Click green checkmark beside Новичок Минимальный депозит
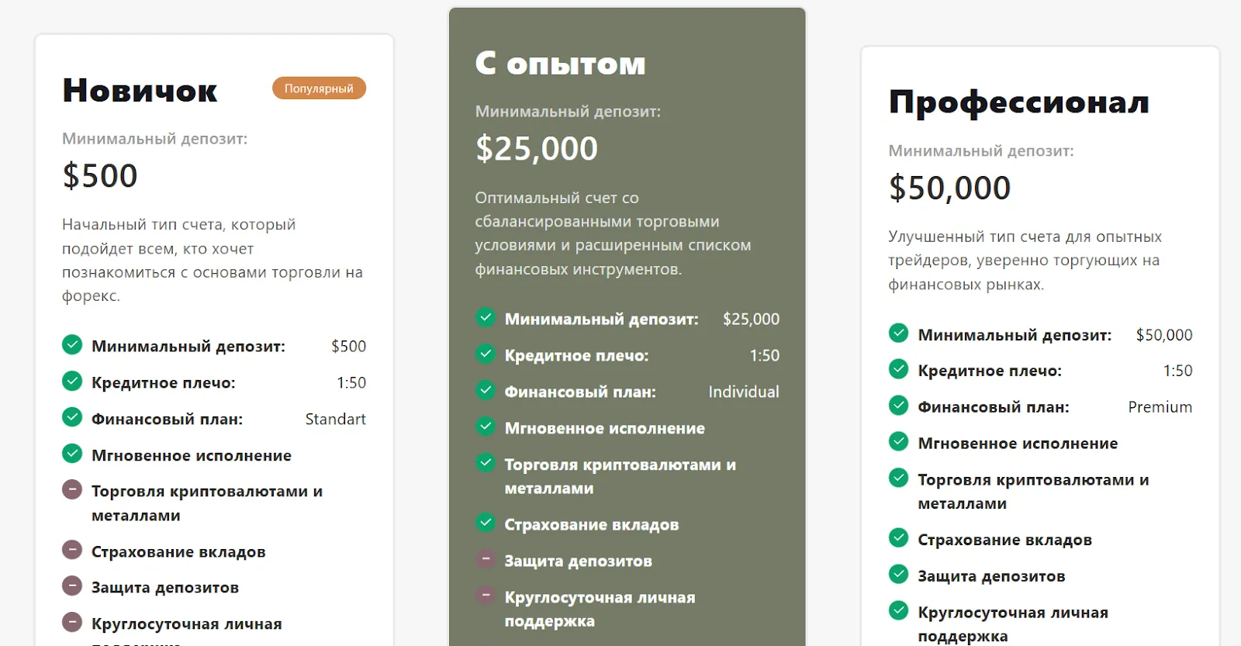Screen dimensions: 1241x646 [x=72, y=344]
